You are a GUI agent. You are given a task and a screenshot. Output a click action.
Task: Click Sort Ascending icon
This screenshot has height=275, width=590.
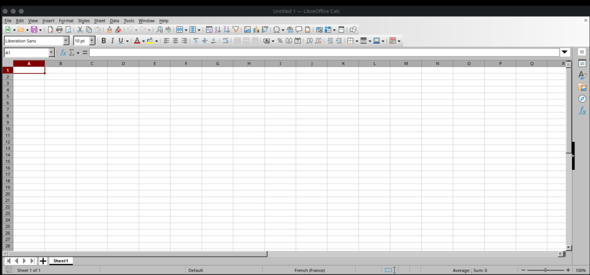(x=218, y=29)
